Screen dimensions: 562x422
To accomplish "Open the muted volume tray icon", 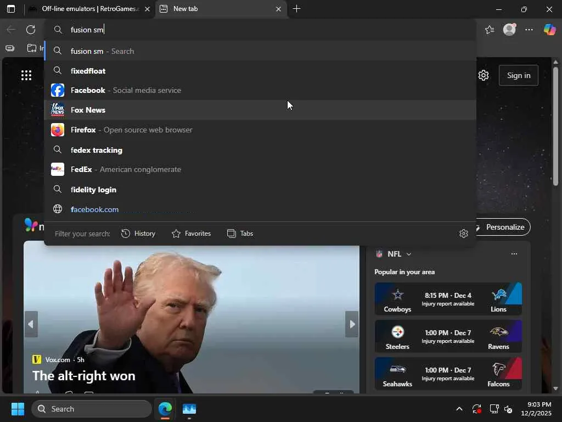I will coord(508,409).
